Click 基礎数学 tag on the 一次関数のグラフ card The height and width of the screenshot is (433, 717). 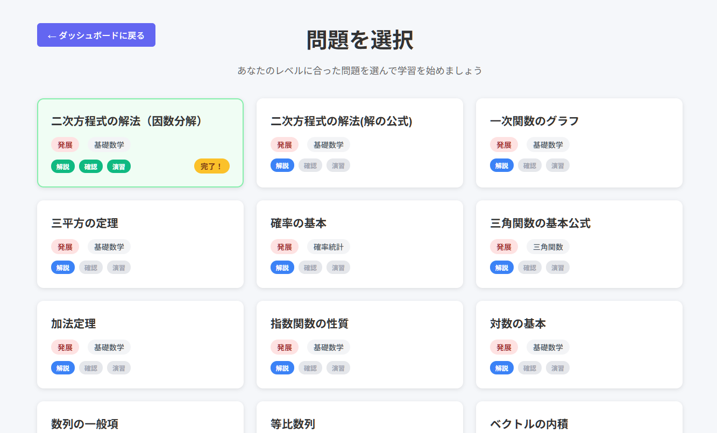pyautogui.click(x=548, y=145)
